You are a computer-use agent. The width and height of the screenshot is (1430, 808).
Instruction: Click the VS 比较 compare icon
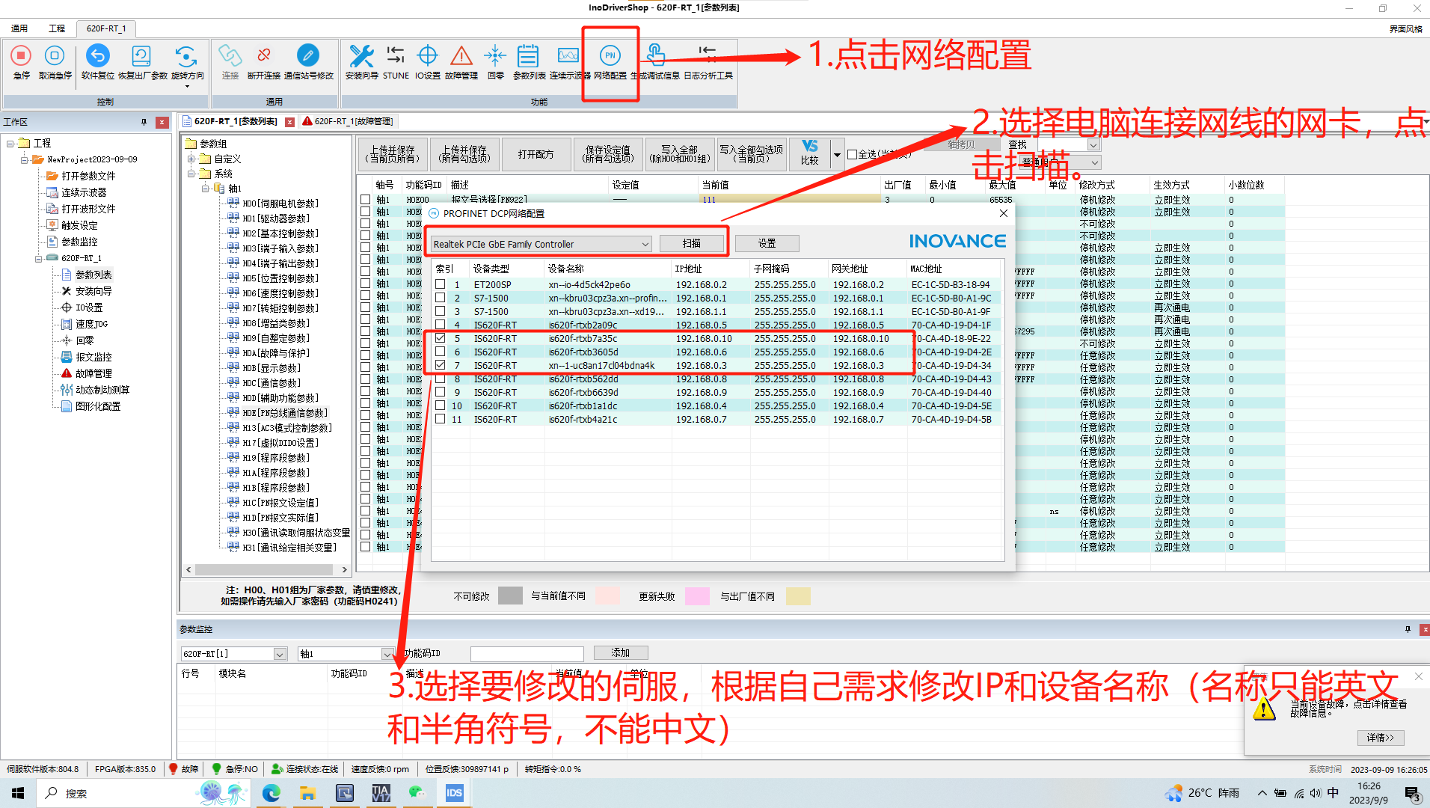(x=810, y=152)
